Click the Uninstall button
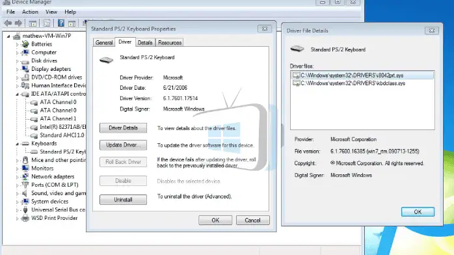The width and height of the screenshot is (454, 255). pos(123,200)
